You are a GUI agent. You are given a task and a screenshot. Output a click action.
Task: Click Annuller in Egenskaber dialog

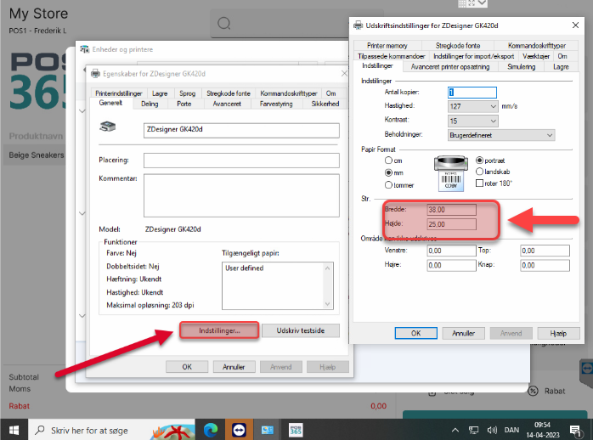[234, 367]
